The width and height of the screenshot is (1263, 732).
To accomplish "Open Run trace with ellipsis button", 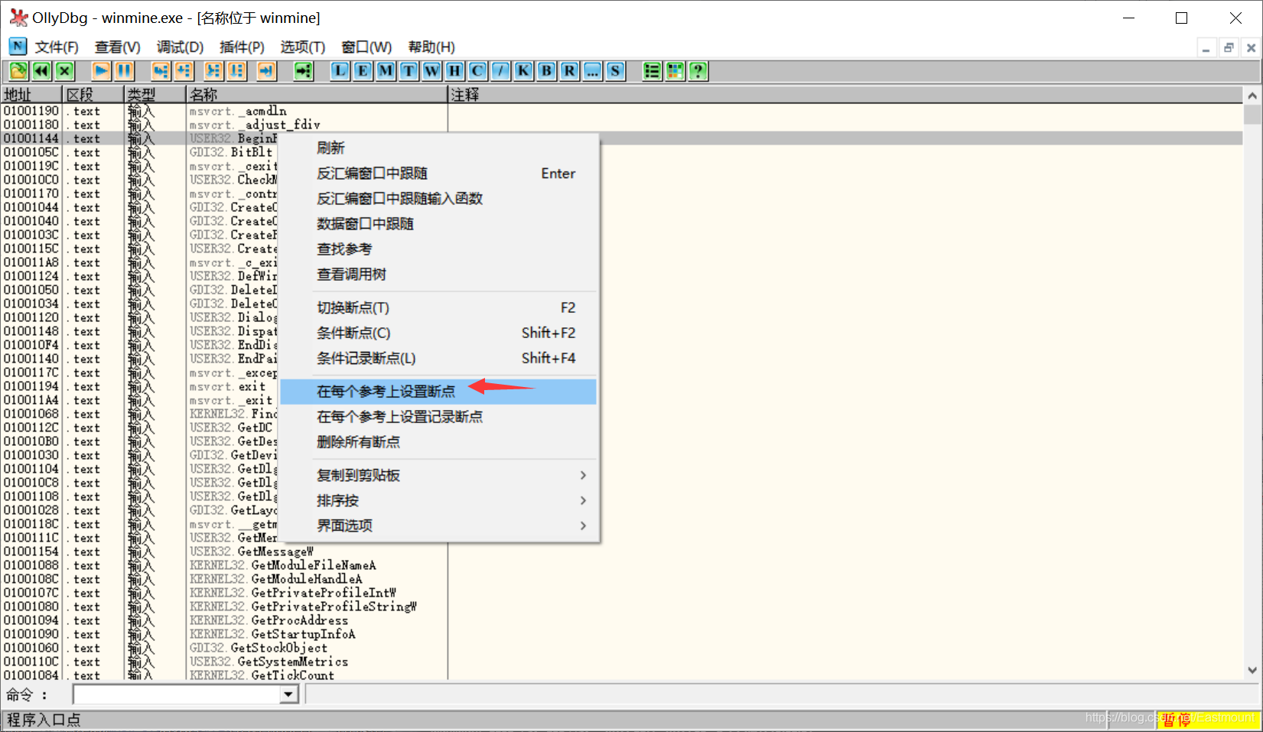I will click(592, 71).
